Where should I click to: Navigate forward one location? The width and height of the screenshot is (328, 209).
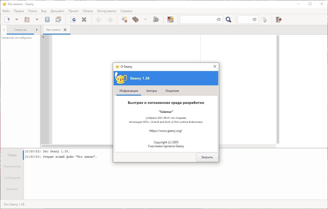[110, 19]
